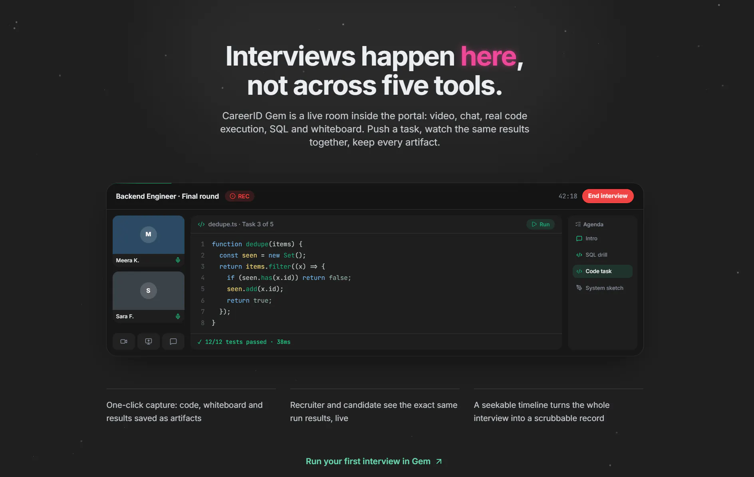
Task: Click the camera toggle icon
Action: [124, 341]
